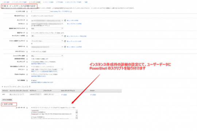Click the info icon next to ネットワーク label
This screenshot has width=197, height=131.
click(x=27, y=20)
